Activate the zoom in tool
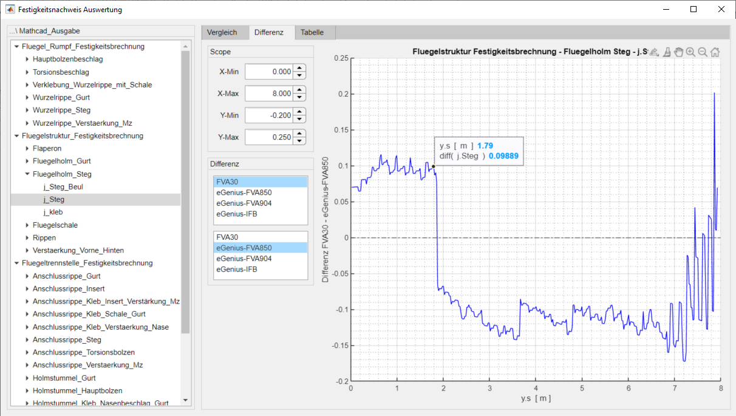736x416 pixels. (691, 52)
